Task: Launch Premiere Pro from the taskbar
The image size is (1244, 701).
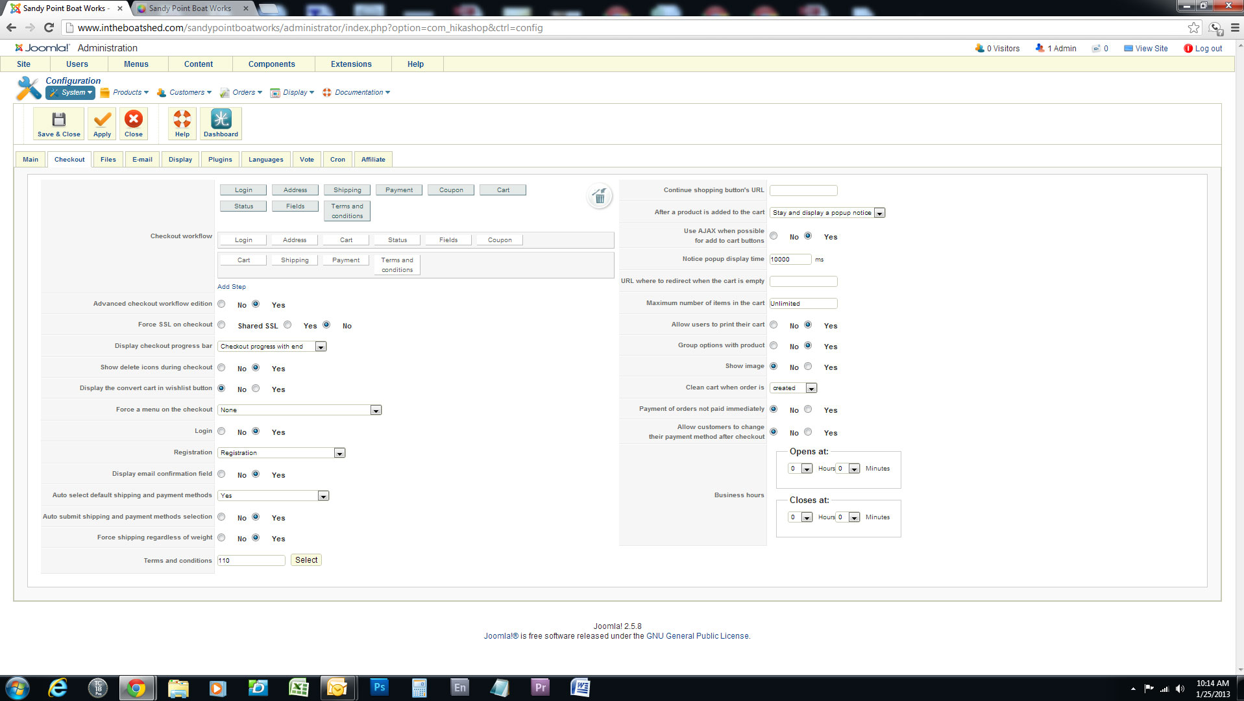Action: [540, 688]
